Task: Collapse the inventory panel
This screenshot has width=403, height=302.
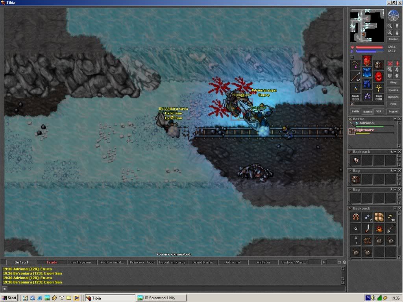Action: click(x=352, y=57)
